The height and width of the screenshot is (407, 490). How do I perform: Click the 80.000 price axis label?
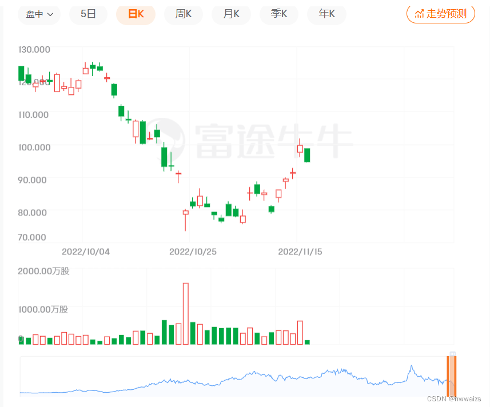32,213
